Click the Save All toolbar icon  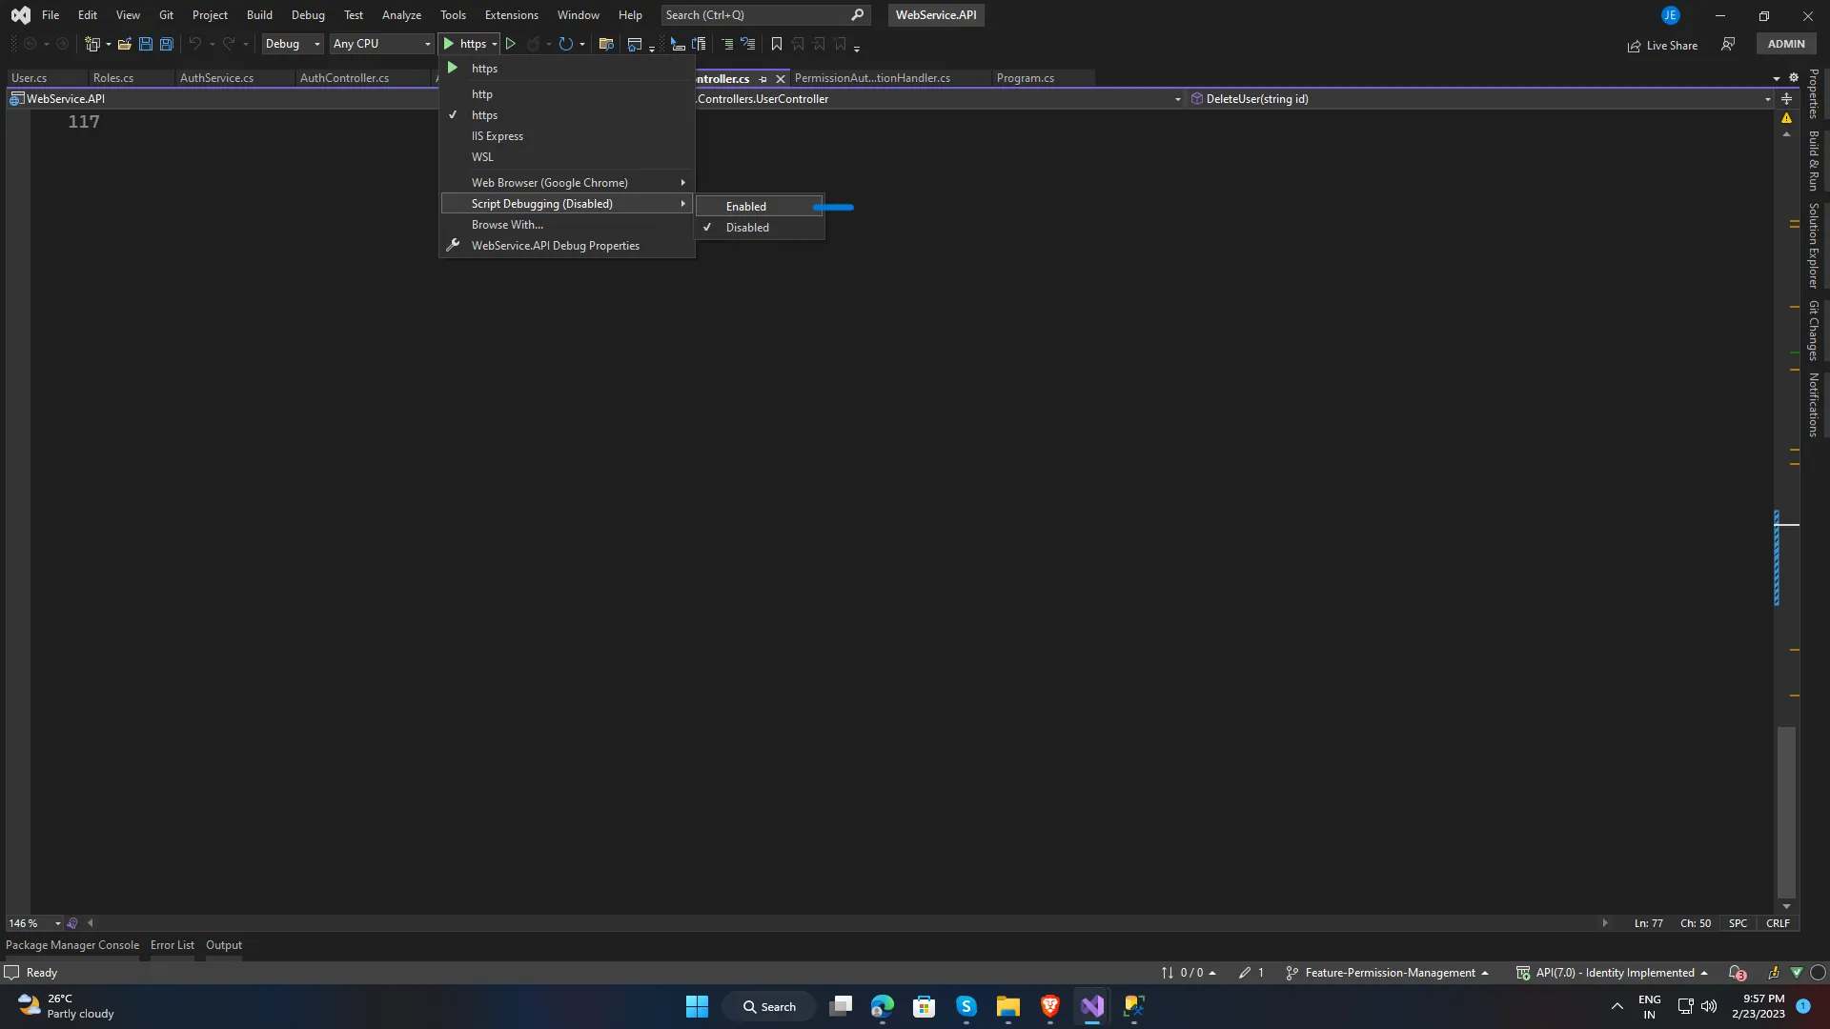click(x=167, y=44)
